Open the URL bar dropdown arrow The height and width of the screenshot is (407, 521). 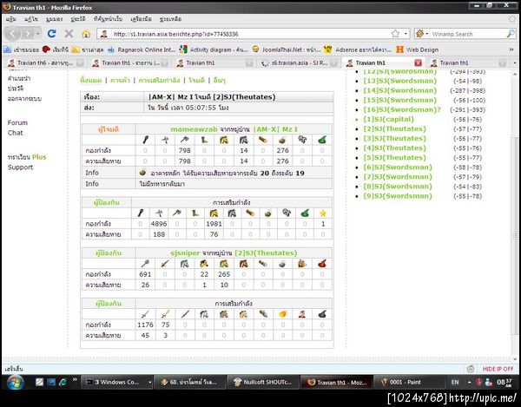click(x=406, y=34)
